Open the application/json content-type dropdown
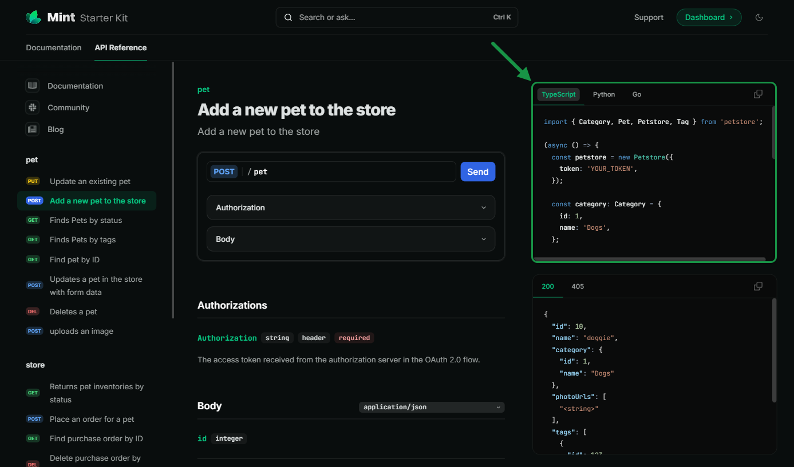This screenshot has height=467, width=794. click(x=431, y=407)
